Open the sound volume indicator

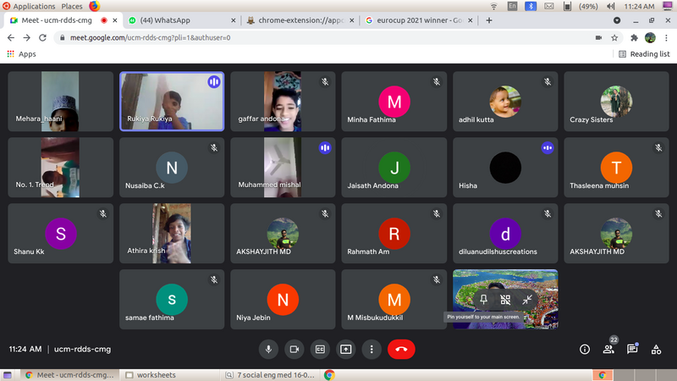(611, 6)
